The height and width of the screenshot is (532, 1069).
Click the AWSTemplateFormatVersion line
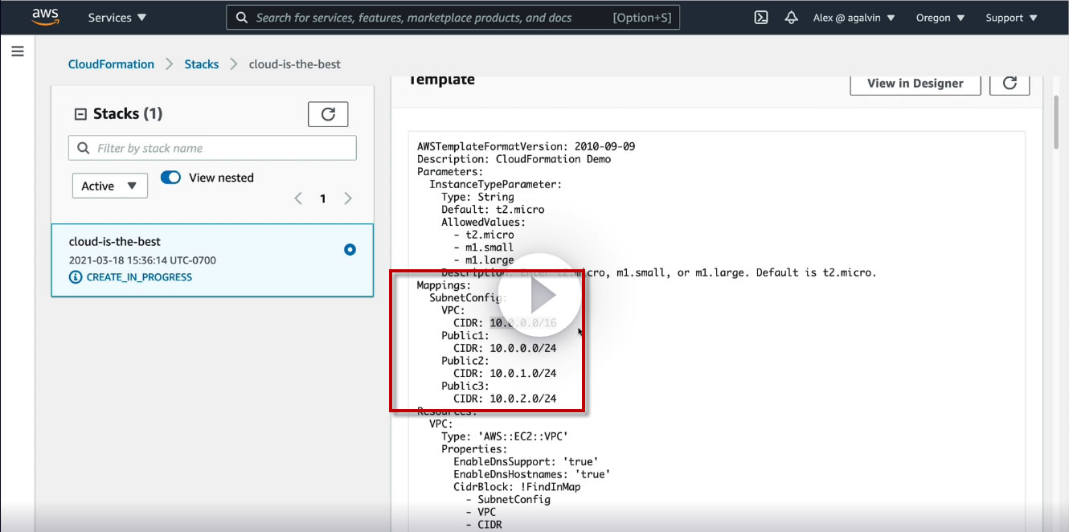[526, 146]
